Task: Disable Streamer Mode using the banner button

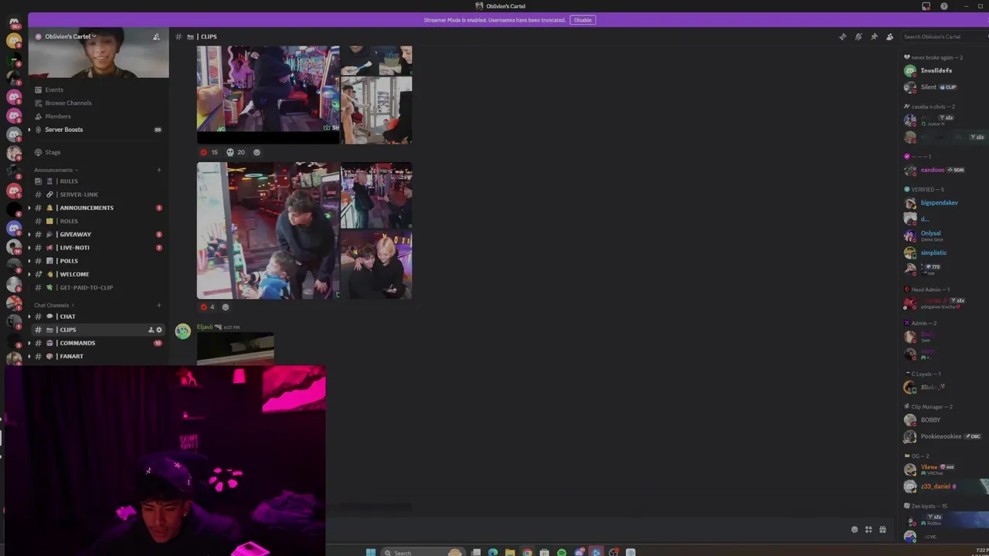Action: [583, 20]
